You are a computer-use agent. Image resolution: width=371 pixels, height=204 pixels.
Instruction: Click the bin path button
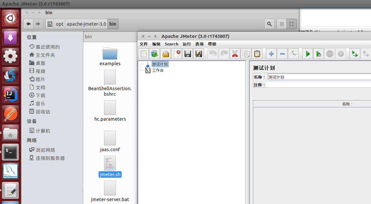pyautogui.click(x=113, y=24)
